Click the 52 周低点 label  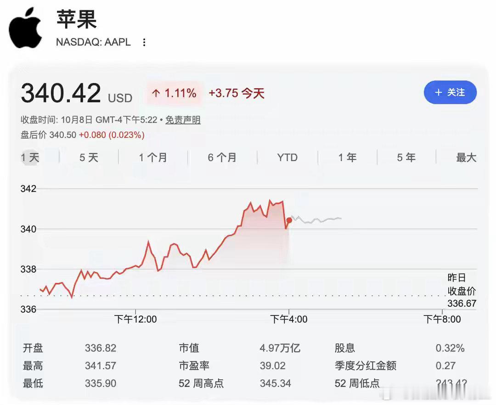coord(357,383)
